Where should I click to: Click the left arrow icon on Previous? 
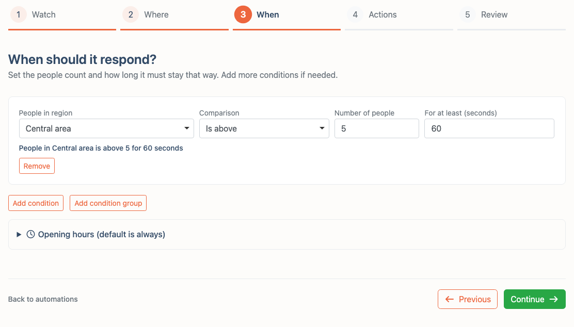coord(450,299)
